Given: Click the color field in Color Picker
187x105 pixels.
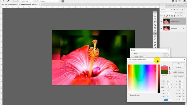Looking at the screenshot, I should [142, 79].
